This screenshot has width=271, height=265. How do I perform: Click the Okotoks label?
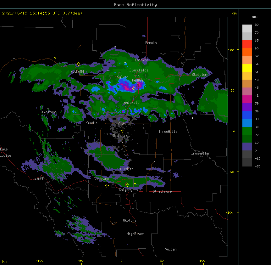[130, 220]
